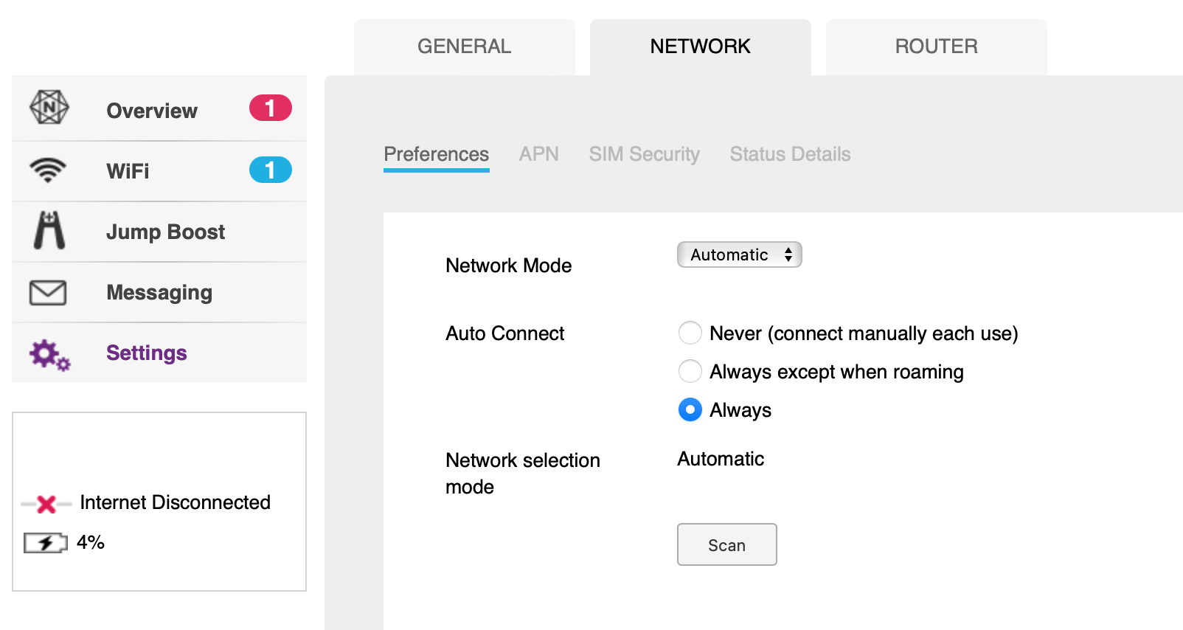This screenshot has height=630, width=1183.
Task: Click the Jump Boost jumper cable icon
Action: coord(49,230)
